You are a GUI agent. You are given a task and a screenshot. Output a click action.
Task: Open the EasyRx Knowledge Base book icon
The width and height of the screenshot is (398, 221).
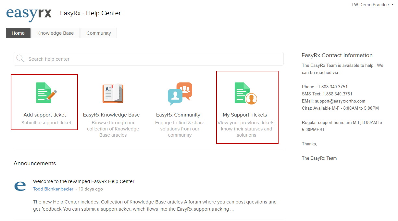[113, 93]
